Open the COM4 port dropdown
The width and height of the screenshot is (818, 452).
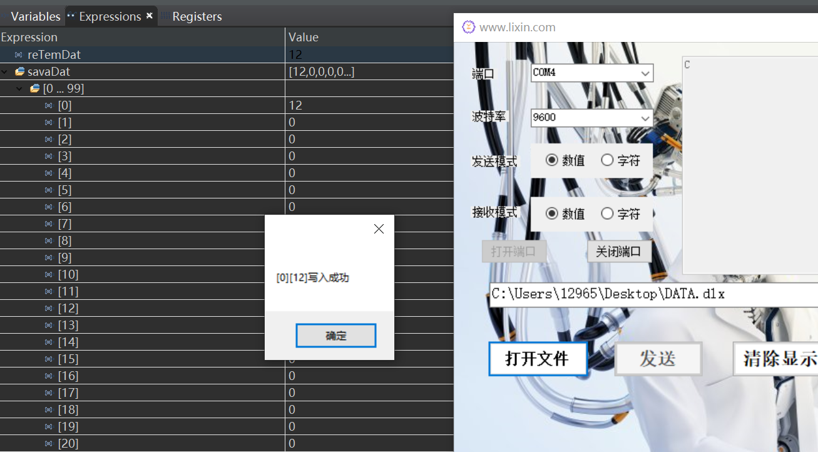pyautogui.click(x=645, y=73)
